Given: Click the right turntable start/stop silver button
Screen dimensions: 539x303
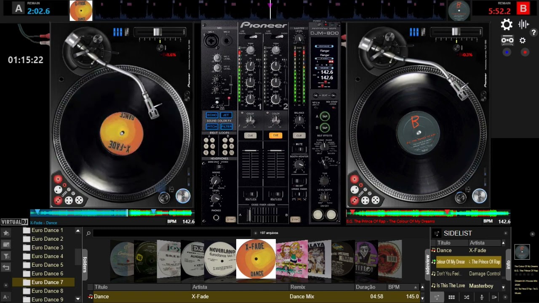Looking at the screenshot, I should pyautogui.click(x=479, y=196).
